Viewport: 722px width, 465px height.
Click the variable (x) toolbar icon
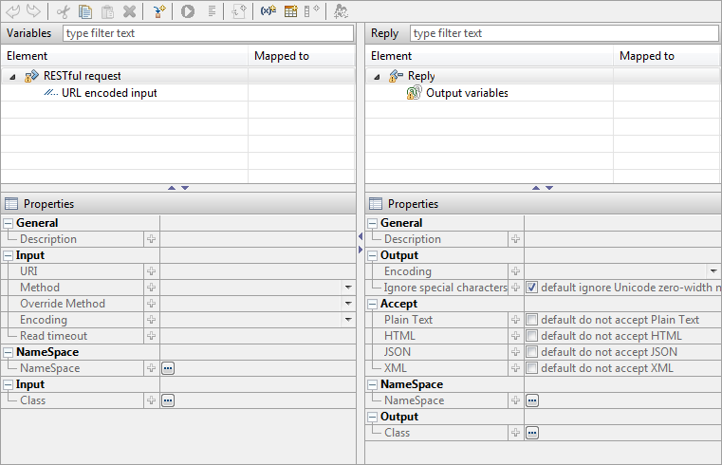tap(268, 11)
